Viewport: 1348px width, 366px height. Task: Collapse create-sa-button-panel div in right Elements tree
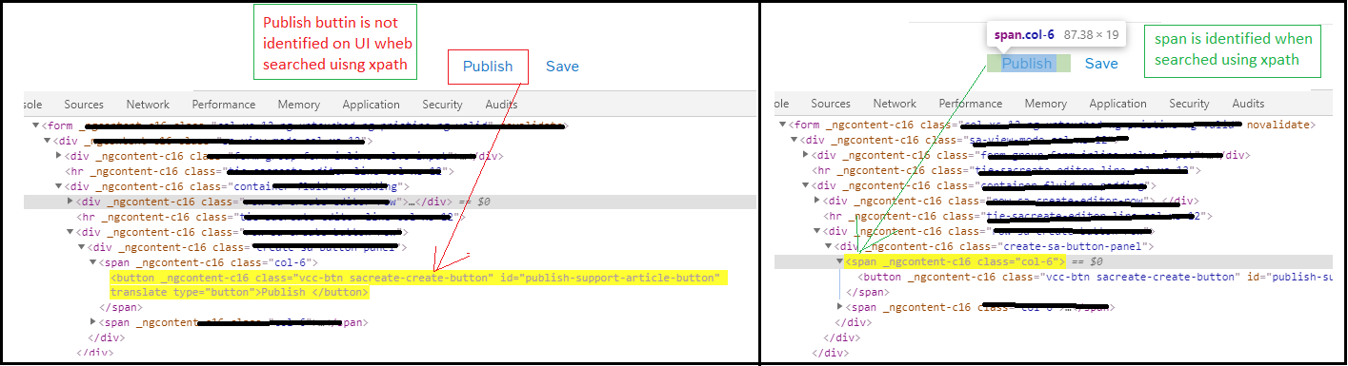point(829,246)
